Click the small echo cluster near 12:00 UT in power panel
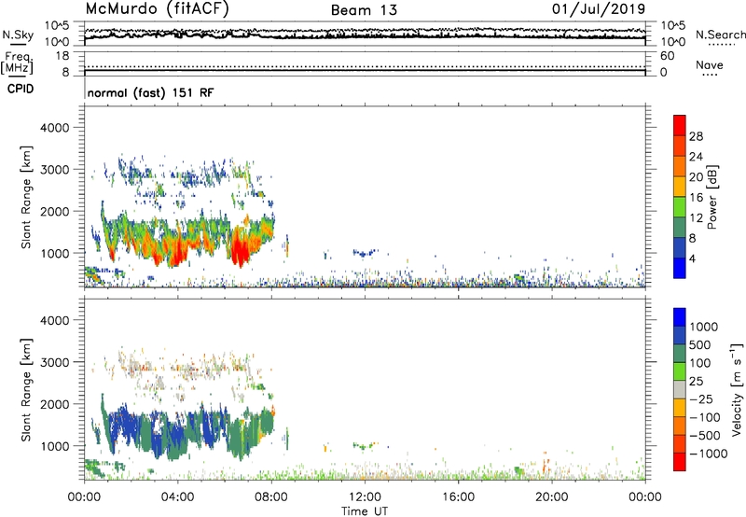 (365, 252)
